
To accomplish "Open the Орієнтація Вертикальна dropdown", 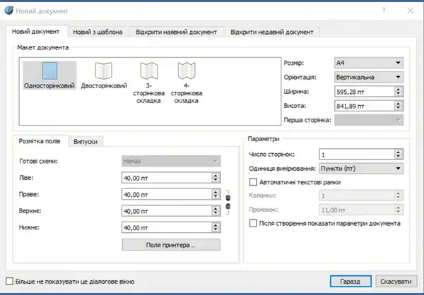I will (x=369, y=77).
